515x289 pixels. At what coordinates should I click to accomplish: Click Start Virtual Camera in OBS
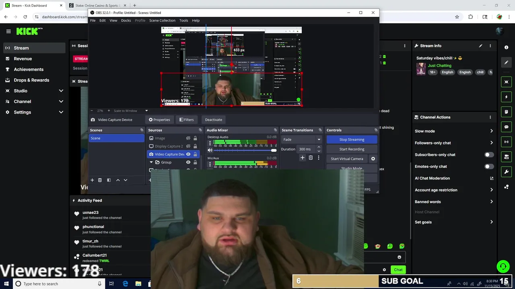[x=347, y=159]
